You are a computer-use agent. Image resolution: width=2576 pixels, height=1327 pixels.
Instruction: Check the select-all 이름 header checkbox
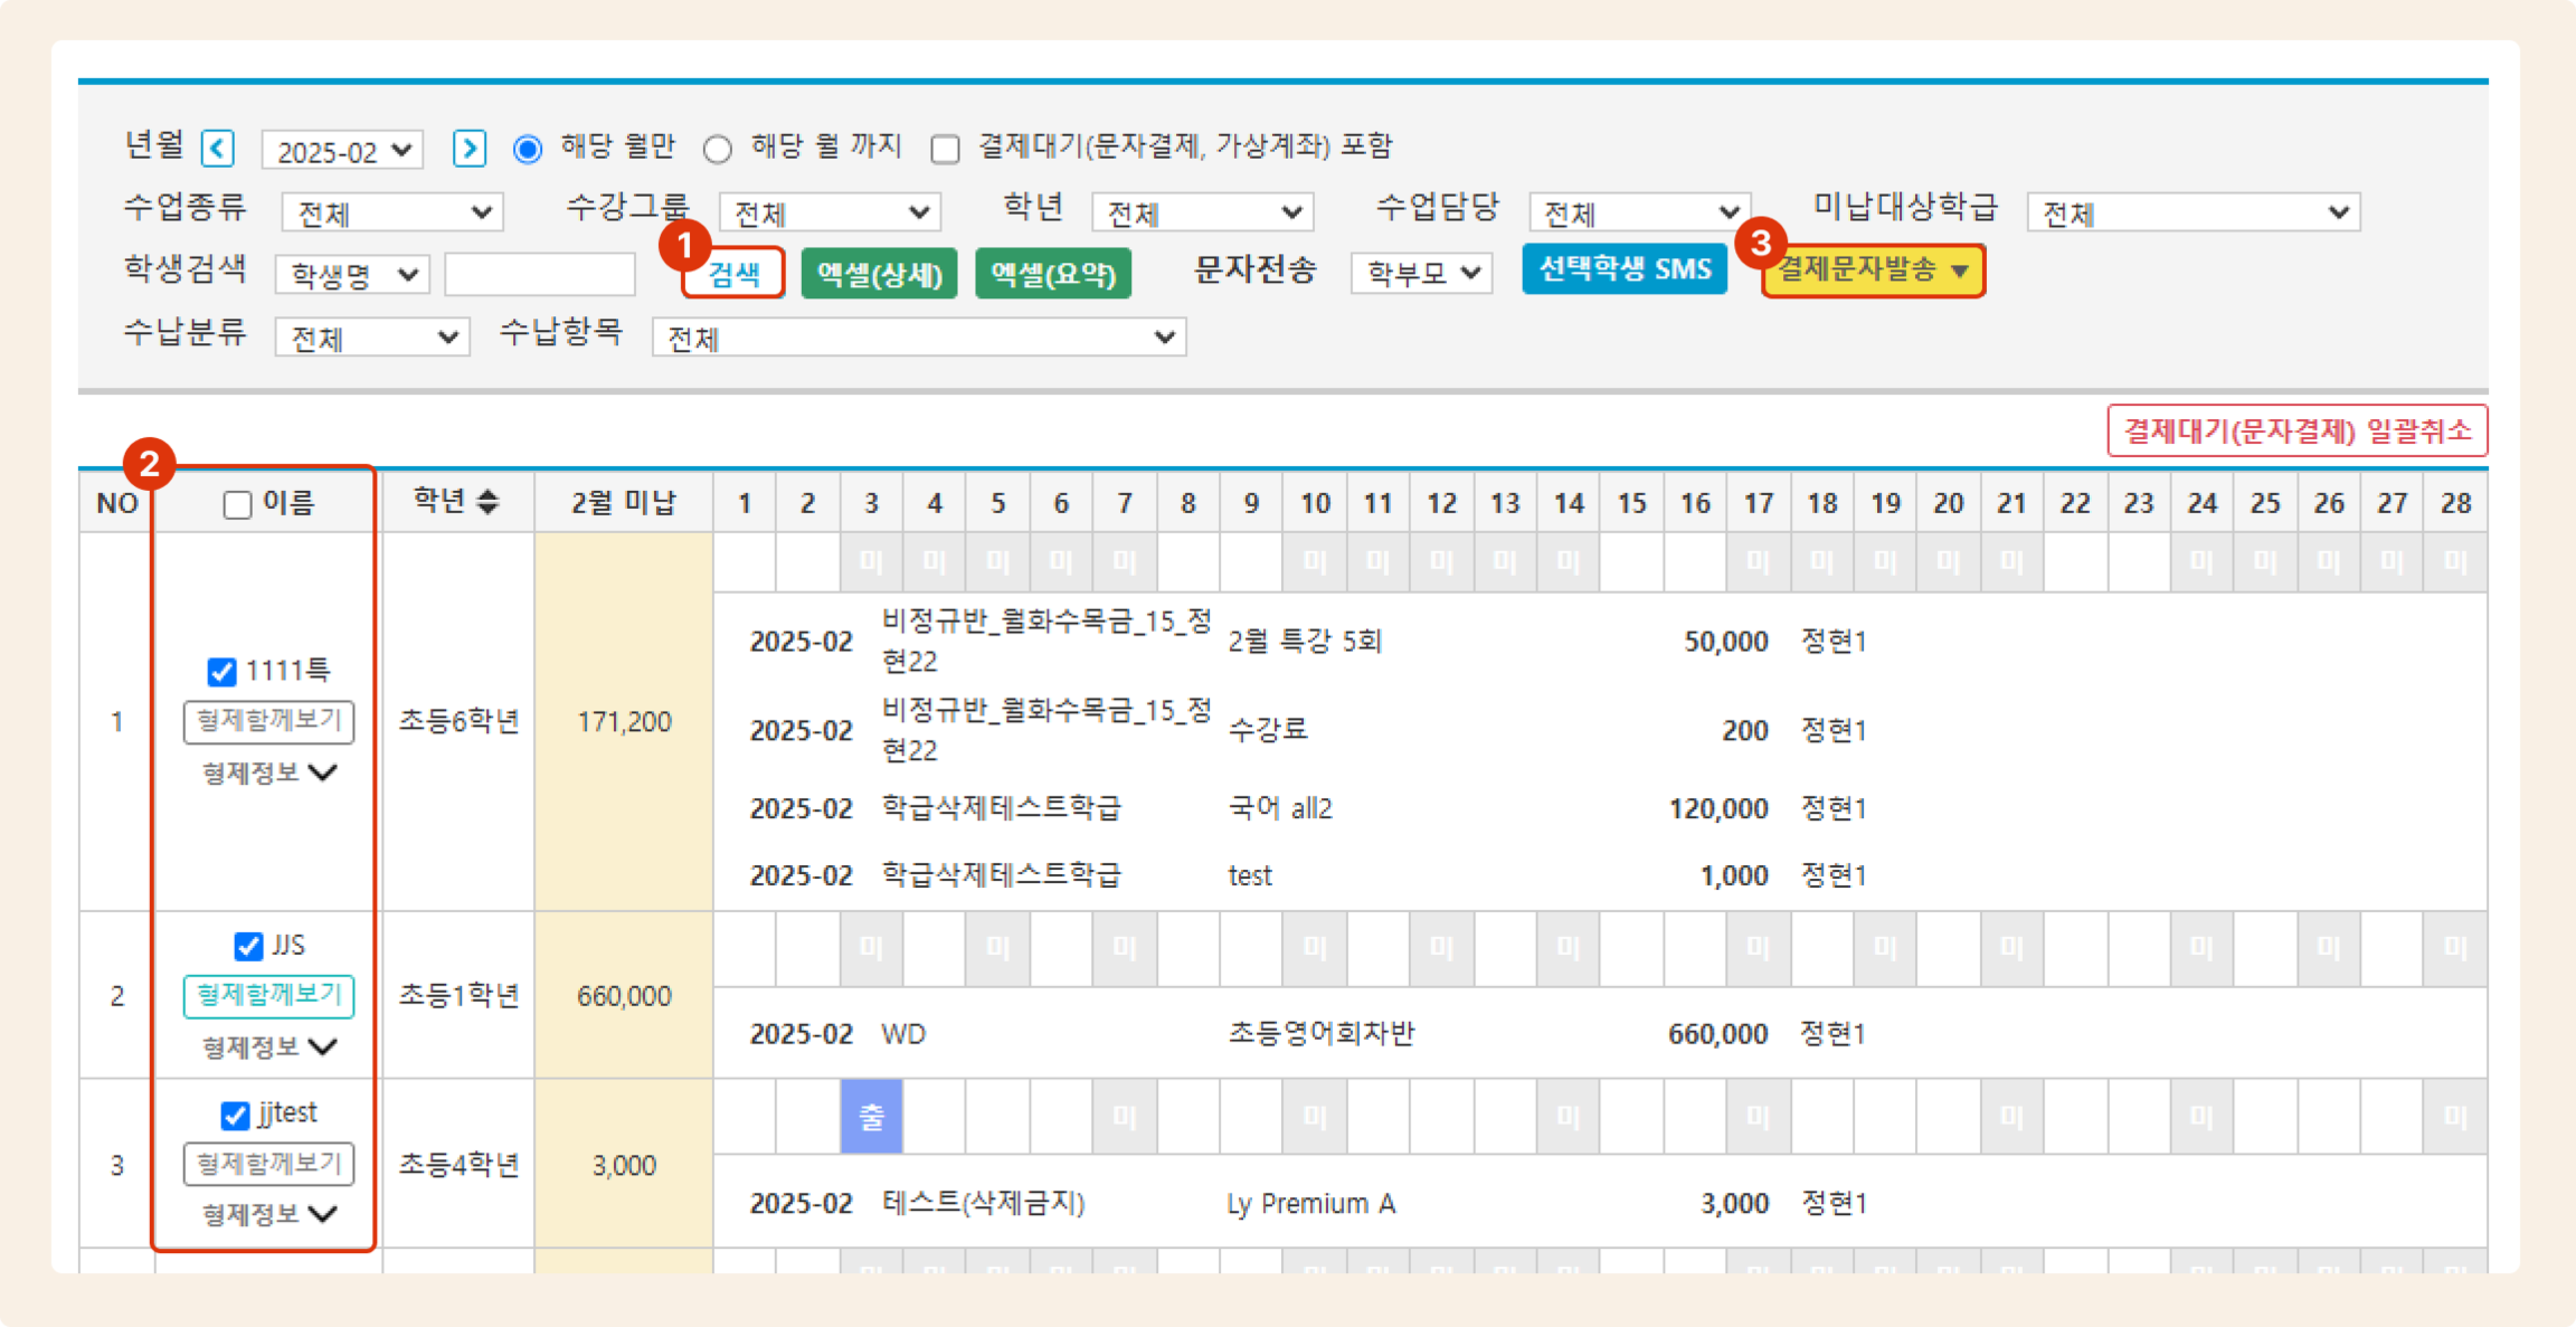tap(237, 504)
